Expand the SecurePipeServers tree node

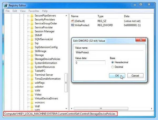[x=28, y=16]
